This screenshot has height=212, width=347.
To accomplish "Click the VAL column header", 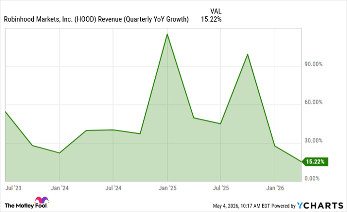I will [216, 11].
